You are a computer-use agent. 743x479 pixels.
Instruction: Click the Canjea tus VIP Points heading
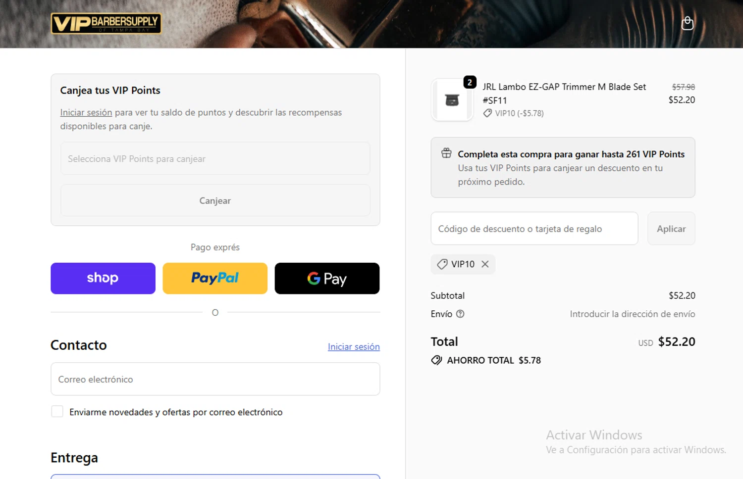pyautogui.click(x=110, y=91)
